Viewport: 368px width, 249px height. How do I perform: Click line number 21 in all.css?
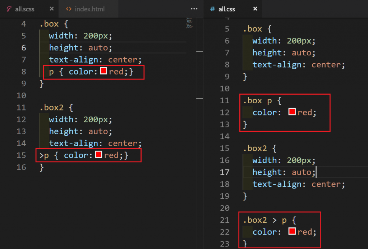(224, 220)
